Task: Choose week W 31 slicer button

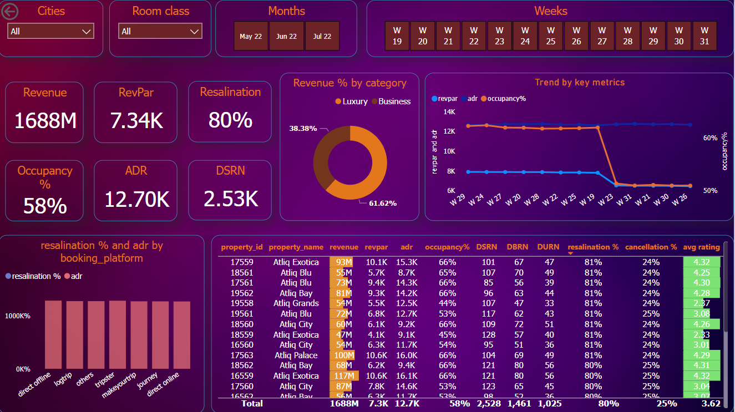Action: click(704, 35)
